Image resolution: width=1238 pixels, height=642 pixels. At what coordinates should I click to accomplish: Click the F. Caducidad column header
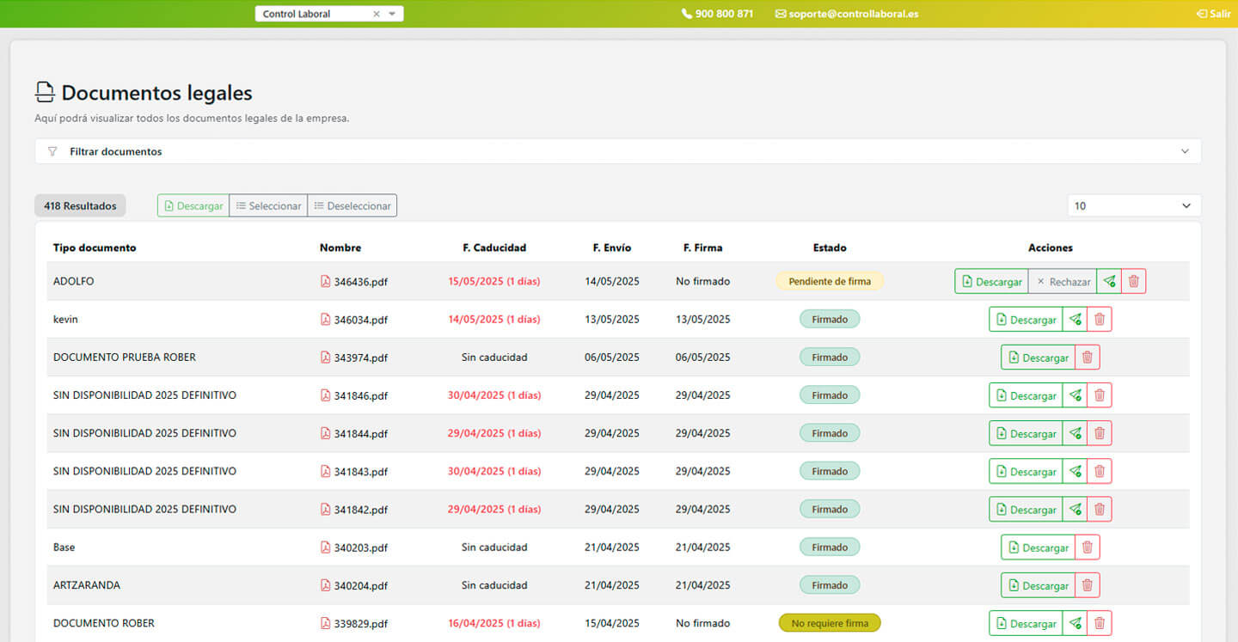[493, 248]
